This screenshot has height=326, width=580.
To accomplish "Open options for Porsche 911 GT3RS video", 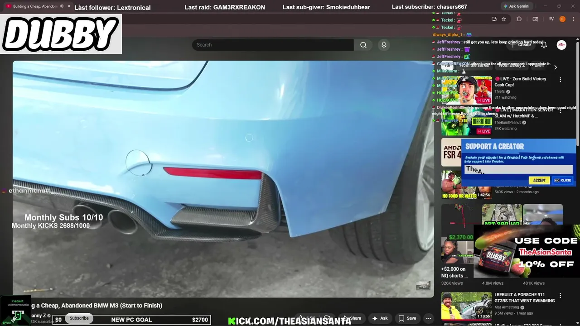I will point(560,296).
